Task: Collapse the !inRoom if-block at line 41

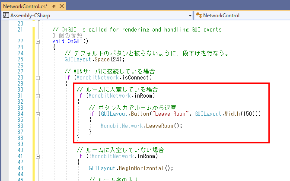Action: click(x=38, y=156)
